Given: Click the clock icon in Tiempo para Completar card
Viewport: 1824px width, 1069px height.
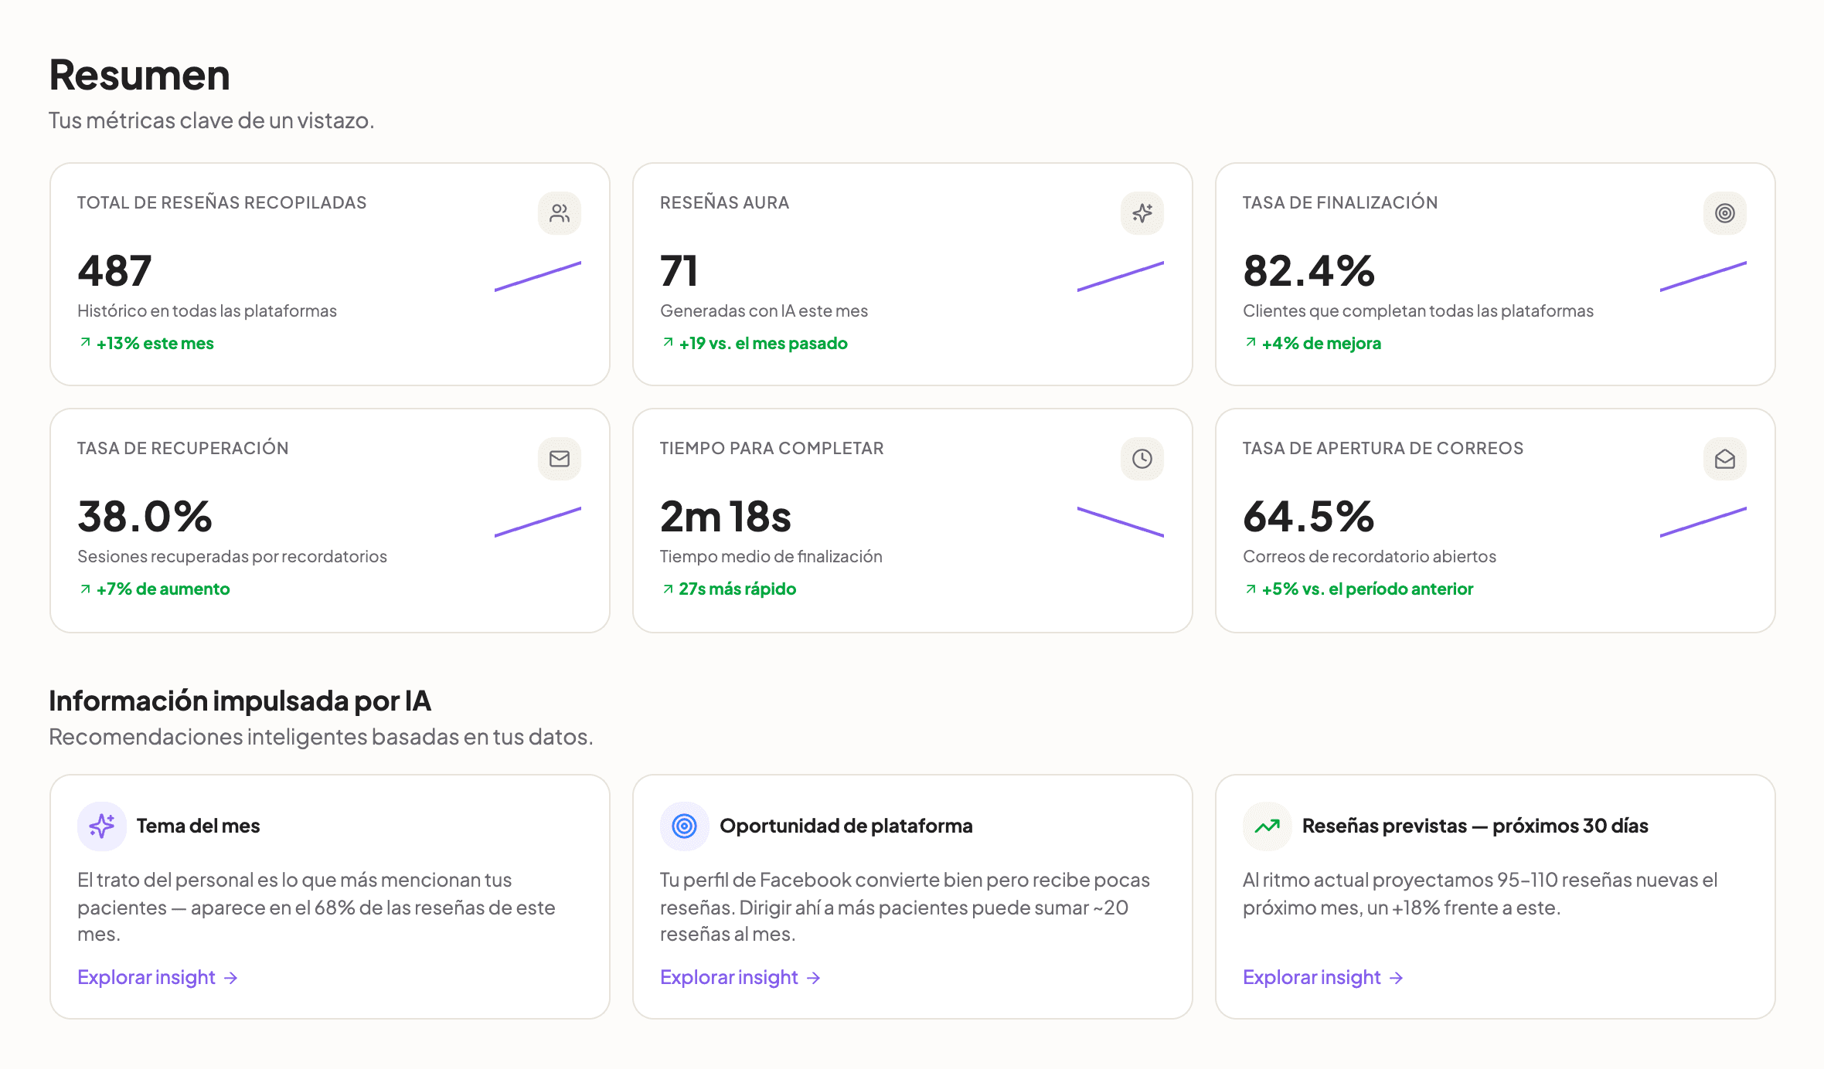Looking at the screenshot, I should (x=1142, y=459).
